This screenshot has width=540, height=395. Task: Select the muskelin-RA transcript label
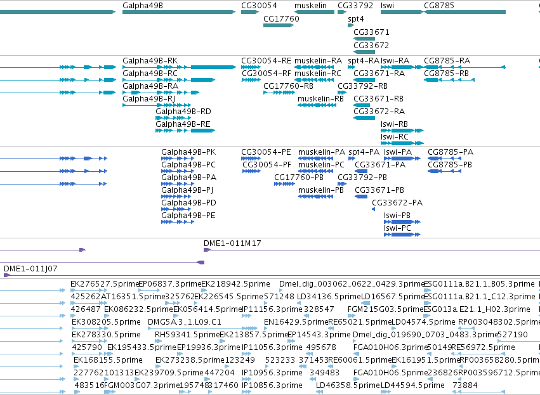(318, 61)
